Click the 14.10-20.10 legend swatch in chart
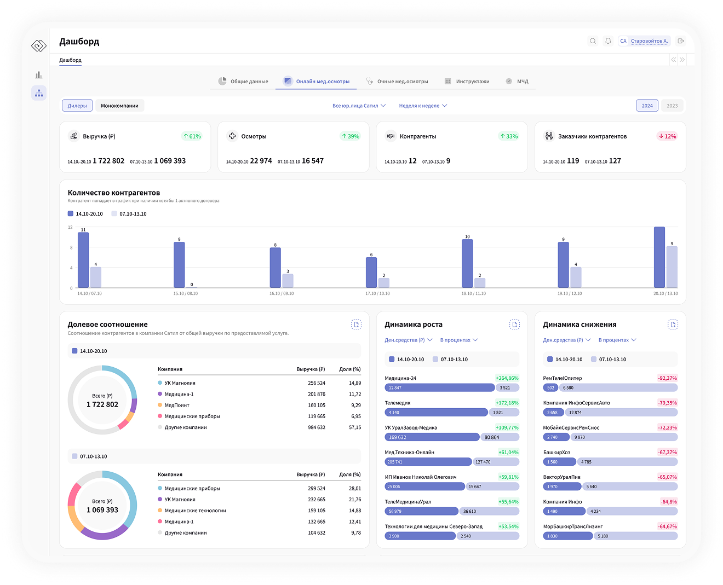Screen dimensions: 723x585 tap(71, 214)
